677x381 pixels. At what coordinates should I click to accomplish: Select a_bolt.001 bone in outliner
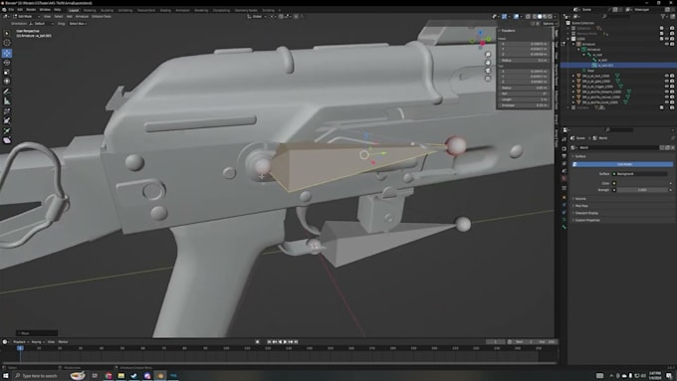pyautogui.click(x=605, y=65)
